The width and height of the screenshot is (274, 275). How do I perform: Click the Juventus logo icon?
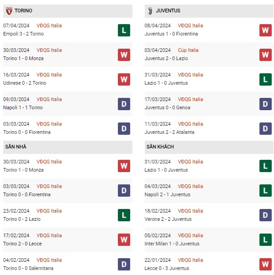point(150,11)
